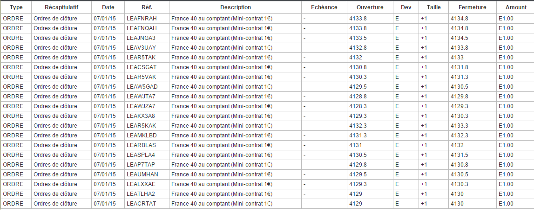Click the Réf. column header
Image resolution: width=534 pixels, height=213 pixels.
tap(147, 7)
